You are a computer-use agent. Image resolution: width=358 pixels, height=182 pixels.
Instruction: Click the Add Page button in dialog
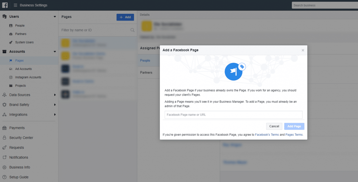point(294,126)
